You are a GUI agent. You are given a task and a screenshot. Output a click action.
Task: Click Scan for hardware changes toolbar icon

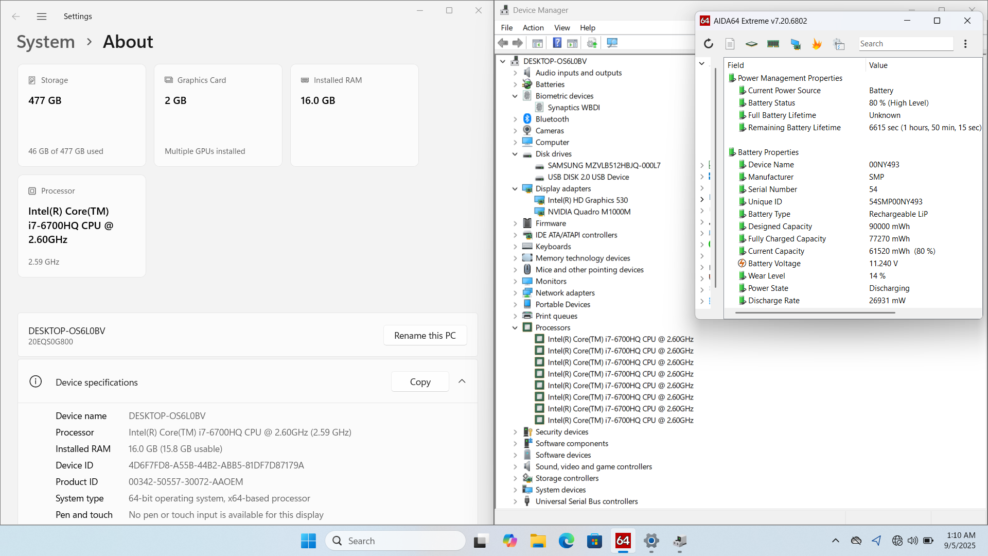click(612, 43)
